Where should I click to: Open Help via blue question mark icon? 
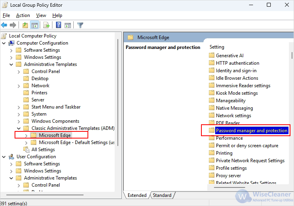pyautogui.click(x=58, y=25)
